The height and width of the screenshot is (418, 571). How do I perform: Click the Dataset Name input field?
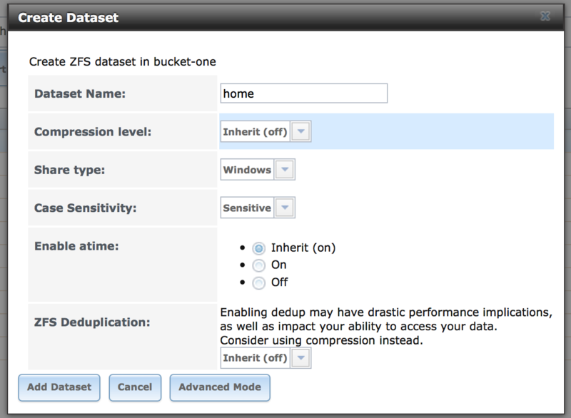304,93
